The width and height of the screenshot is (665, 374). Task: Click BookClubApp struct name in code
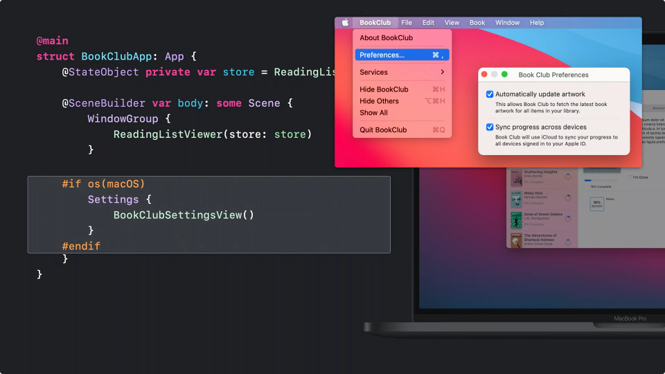(x=116, y=56)
